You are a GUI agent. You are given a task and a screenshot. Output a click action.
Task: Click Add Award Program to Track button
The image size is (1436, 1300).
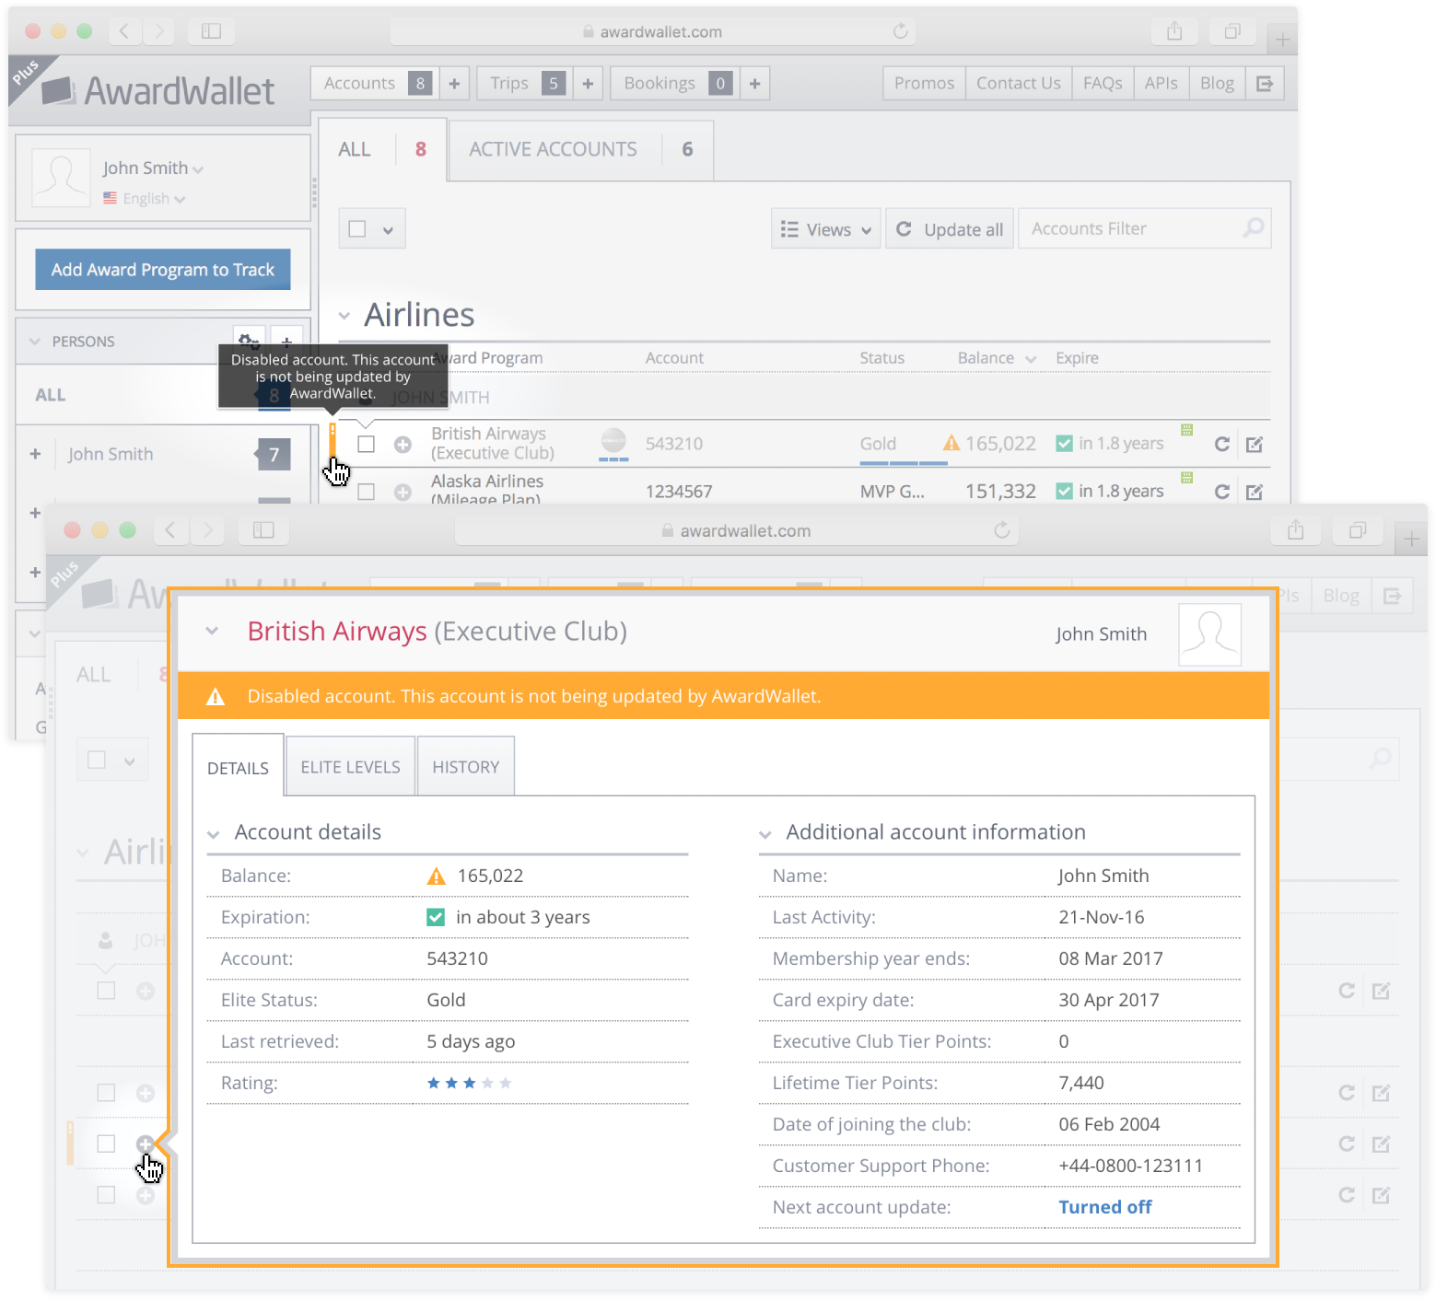click(163, 269)
